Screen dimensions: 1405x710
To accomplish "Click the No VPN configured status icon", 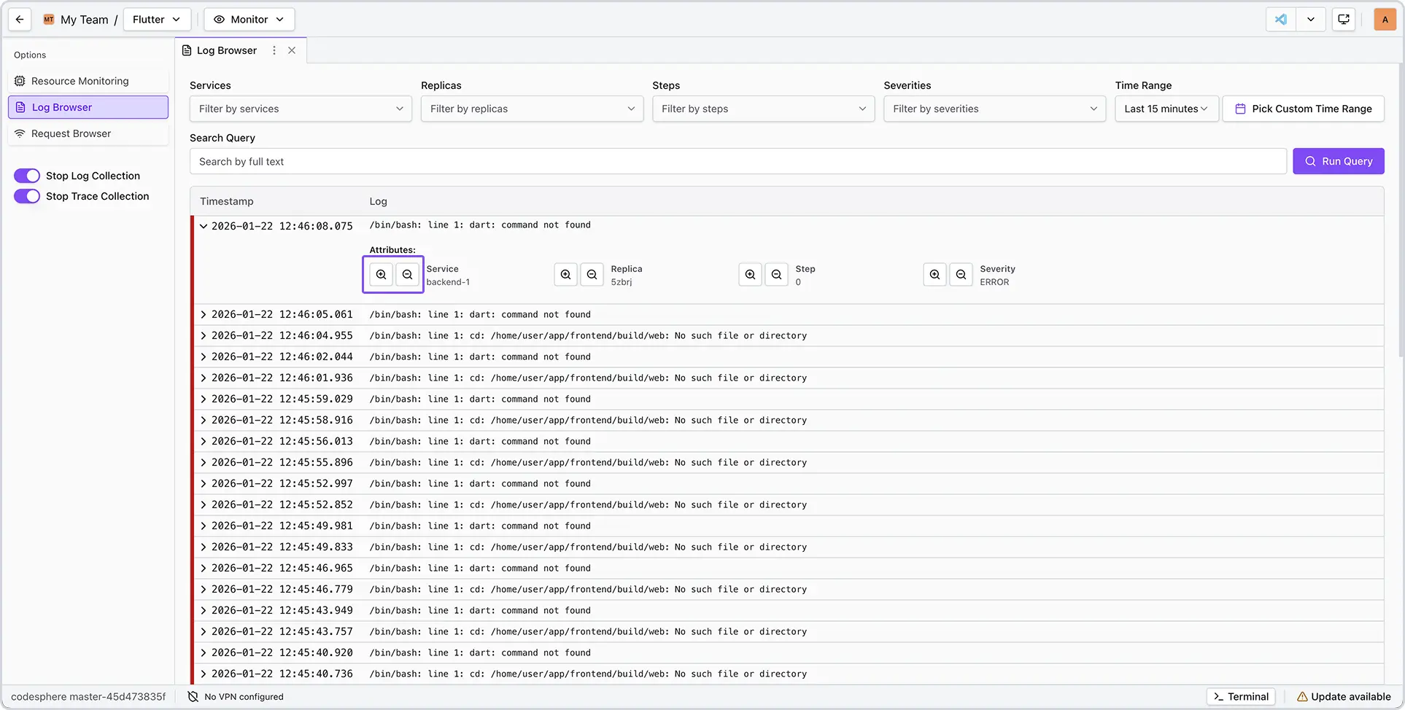I will [x=192, y=696].
